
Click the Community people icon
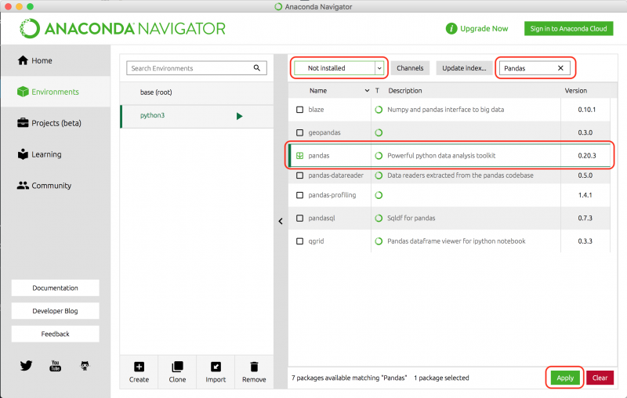tap(23, 186)
